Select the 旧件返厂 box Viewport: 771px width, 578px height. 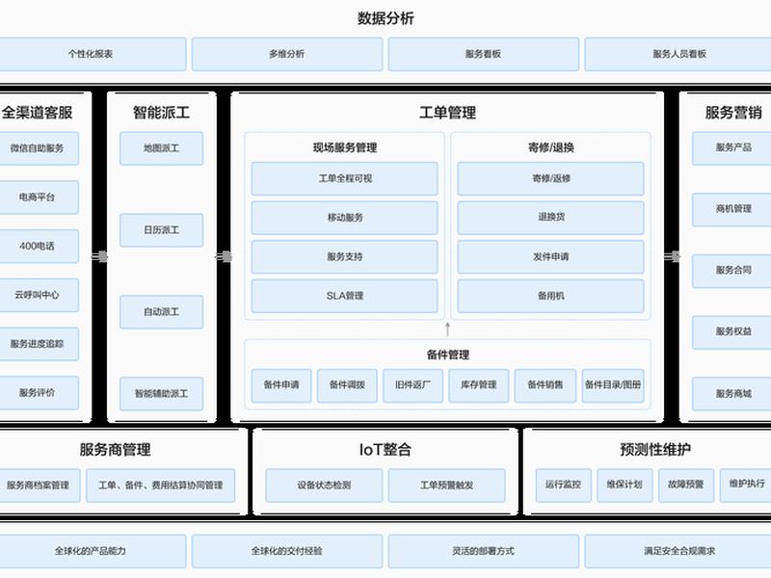point(413,385)
